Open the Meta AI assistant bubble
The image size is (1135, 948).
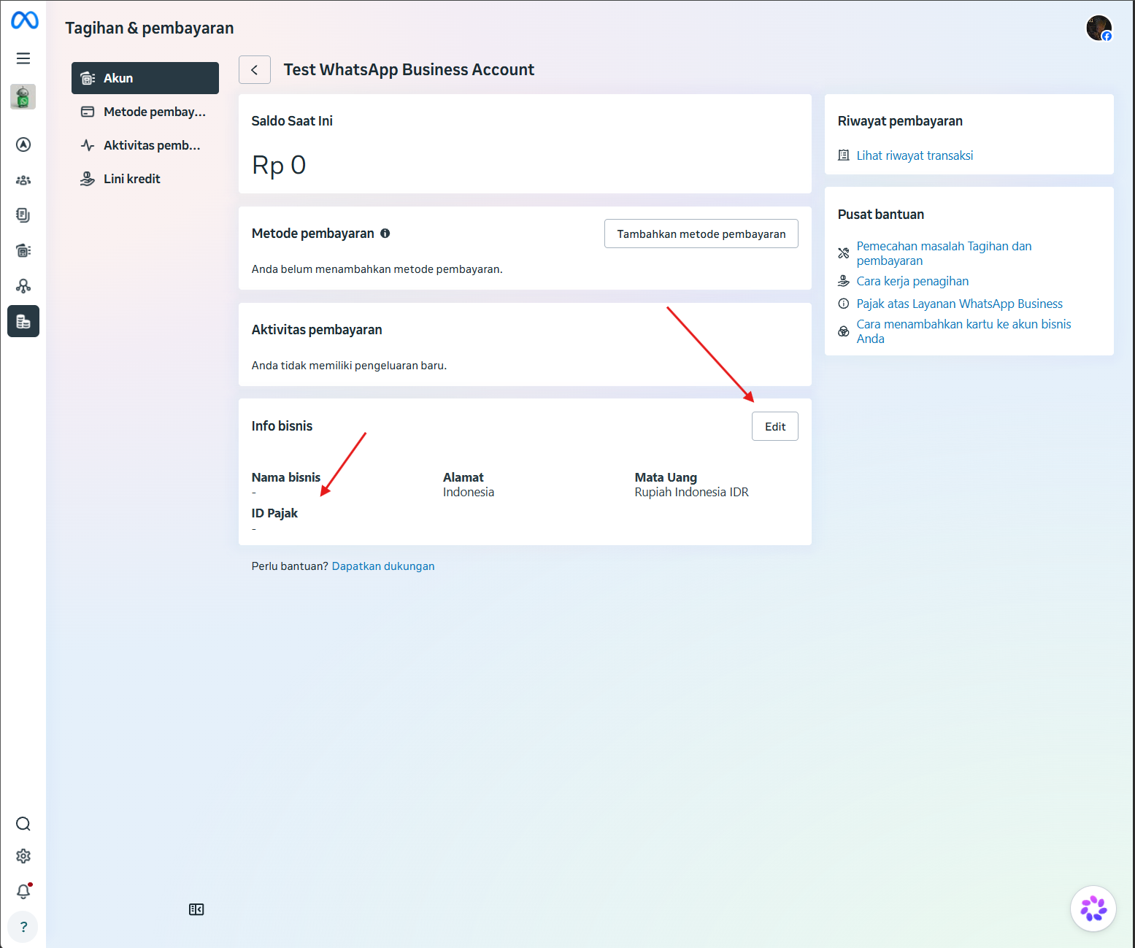pyautogui.click(x=1093, y=909)
